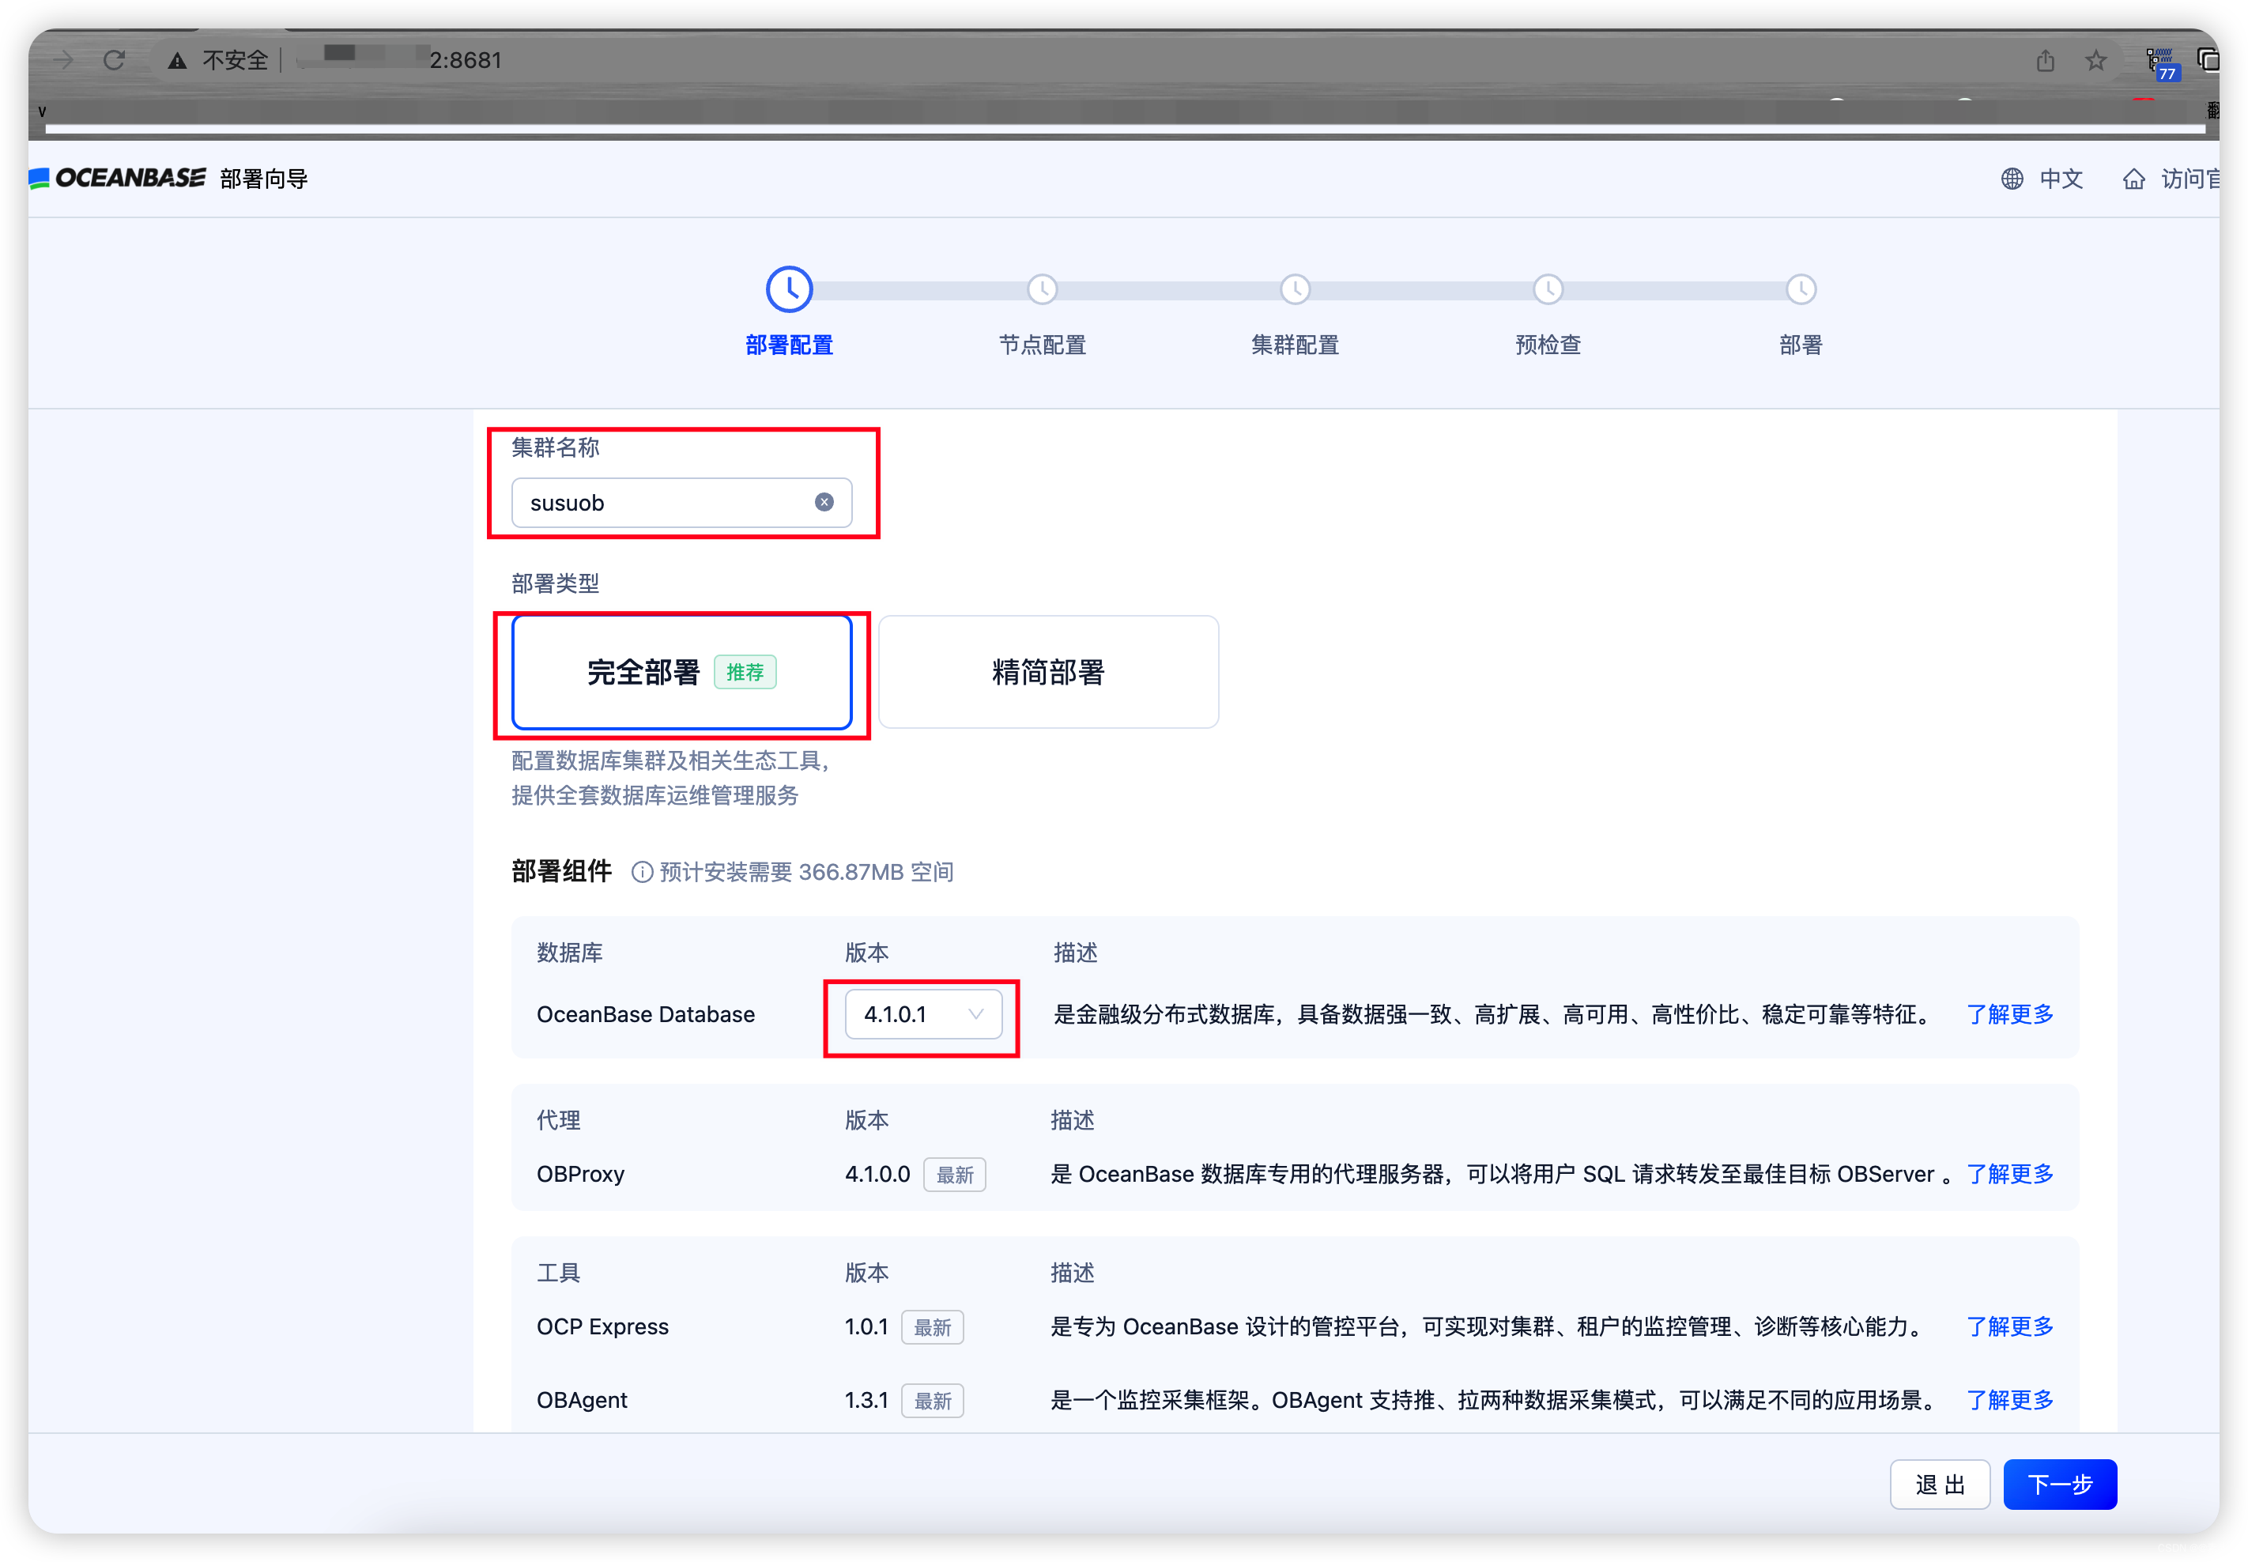Open the 中文 language switcher
This screenshot has width=2248, height=1562.
tap(2061, 179)
